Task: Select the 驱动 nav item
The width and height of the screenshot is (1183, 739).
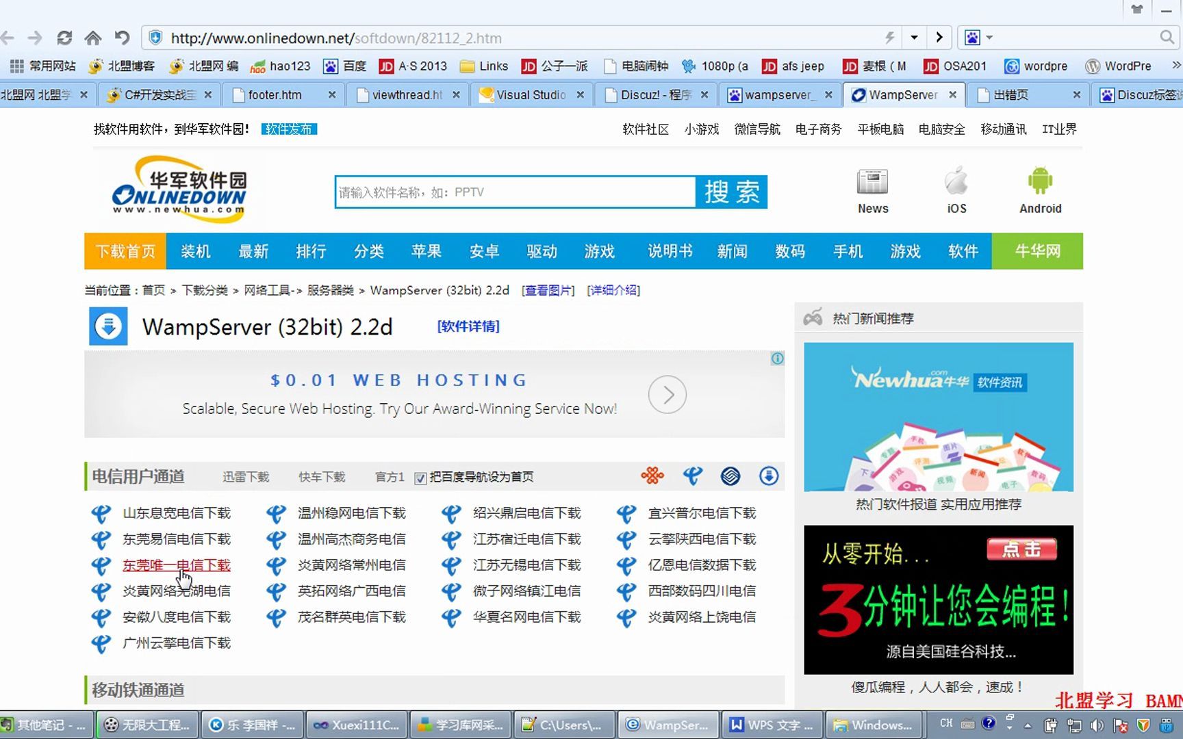Action: click(542, 251)
